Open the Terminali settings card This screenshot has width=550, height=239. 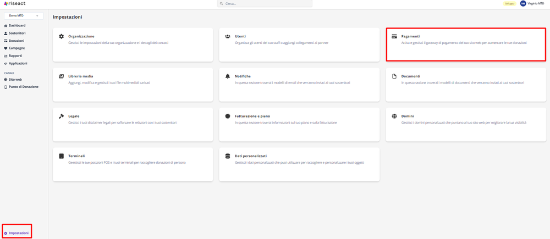133,164
